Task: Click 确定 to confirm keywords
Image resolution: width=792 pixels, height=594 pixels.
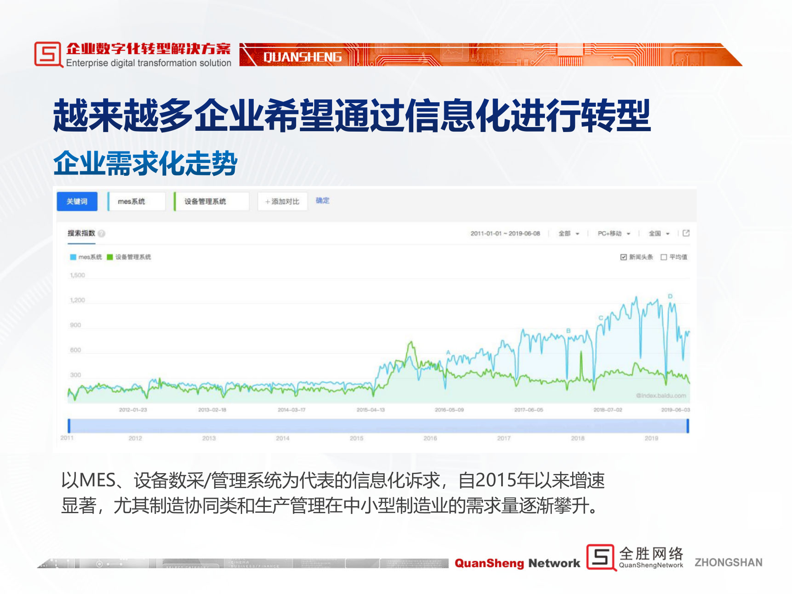Action: tap(323, 200)
